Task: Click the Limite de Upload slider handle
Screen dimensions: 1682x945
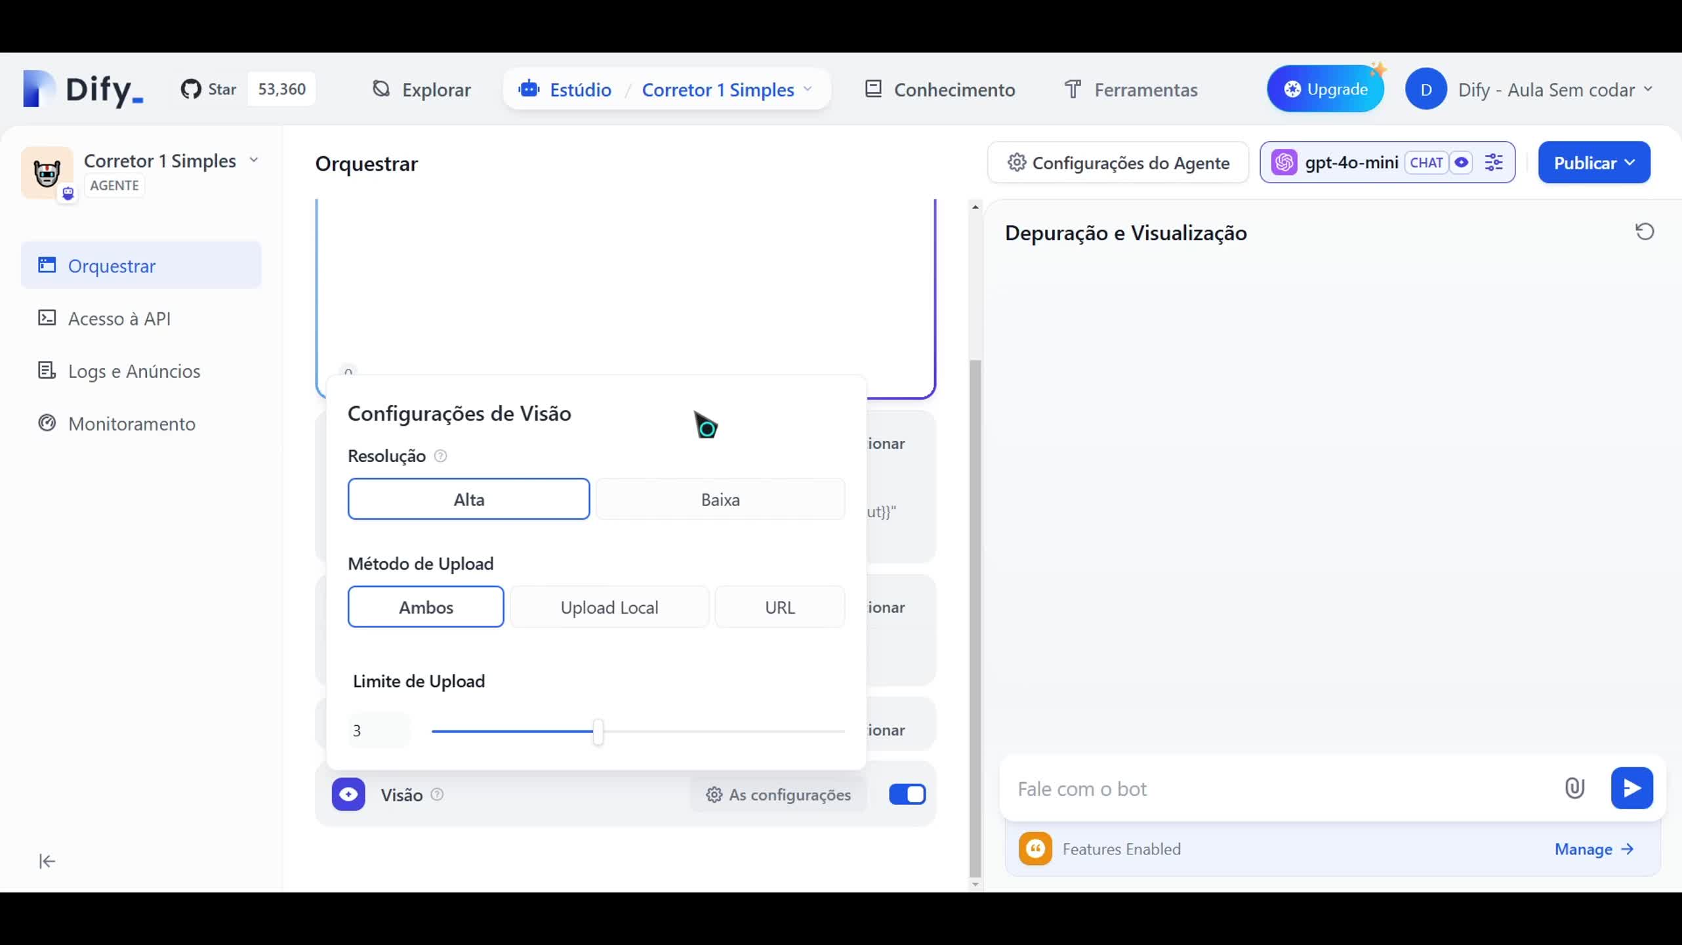Action: [598, 731]
